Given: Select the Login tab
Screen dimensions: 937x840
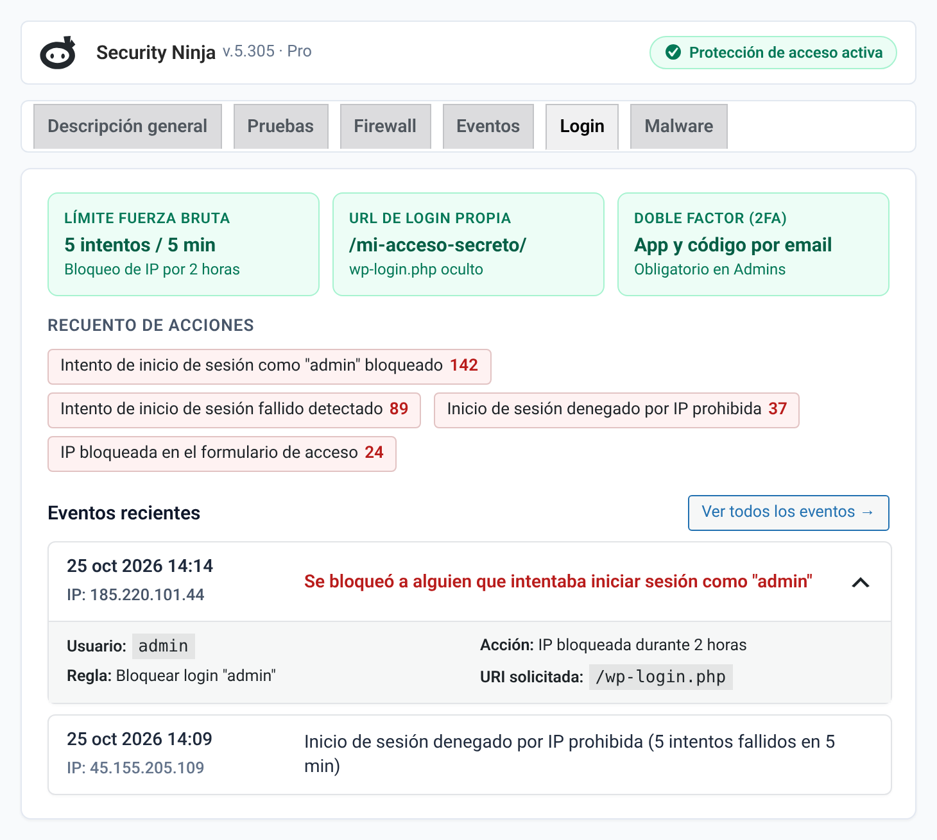Looking at the screenshot, I should (582, 126).
